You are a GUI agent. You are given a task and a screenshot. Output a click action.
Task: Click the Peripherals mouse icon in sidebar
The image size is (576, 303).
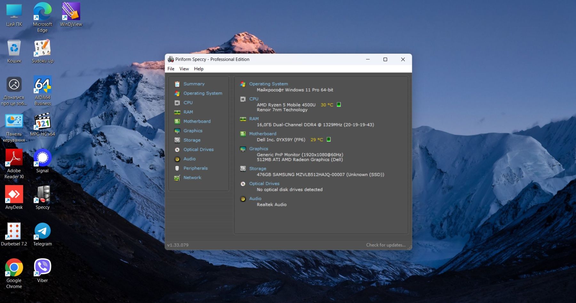(177, 168)
